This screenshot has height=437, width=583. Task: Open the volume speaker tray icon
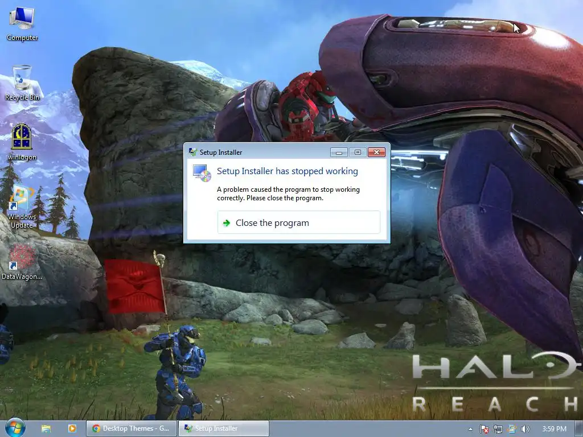(x=525, y=429)
